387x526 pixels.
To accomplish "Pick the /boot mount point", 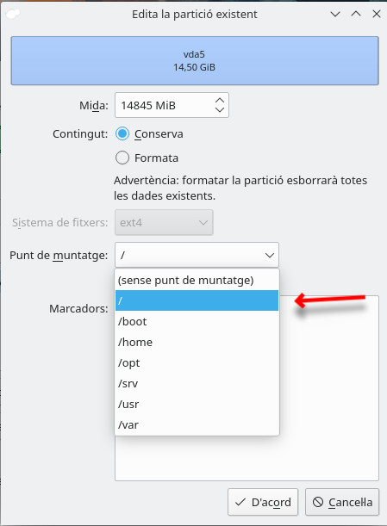I will (197, 321).
